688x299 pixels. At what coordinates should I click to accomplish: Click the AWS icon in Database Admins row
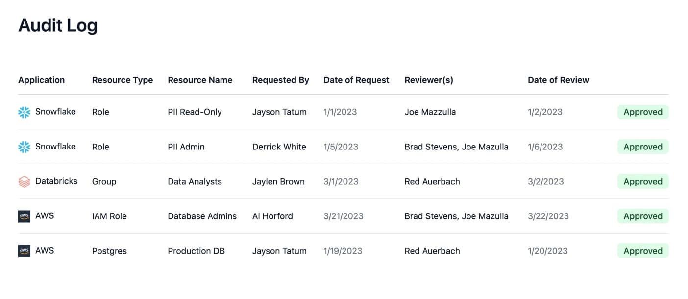pyautogui.click(x=24, y=216)
